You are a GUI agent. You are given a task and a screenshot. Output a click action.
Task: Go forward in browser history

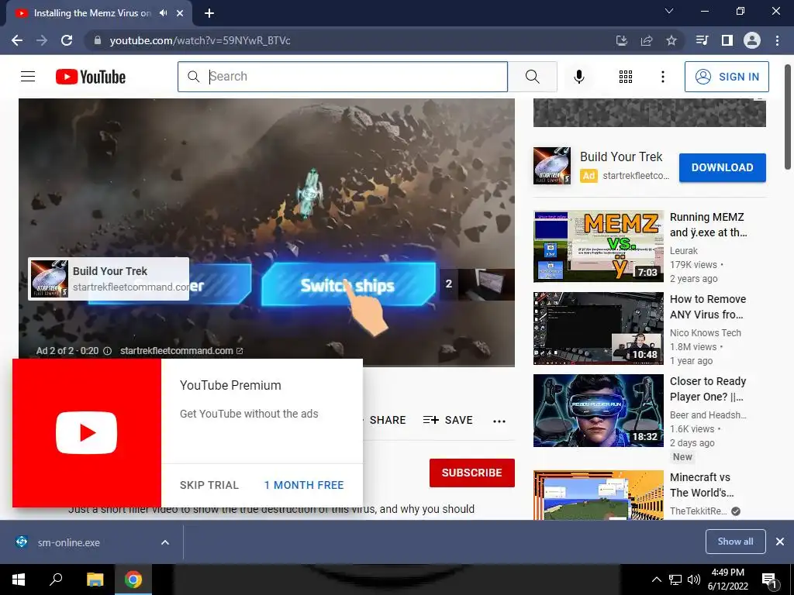(x=42, y=40)
